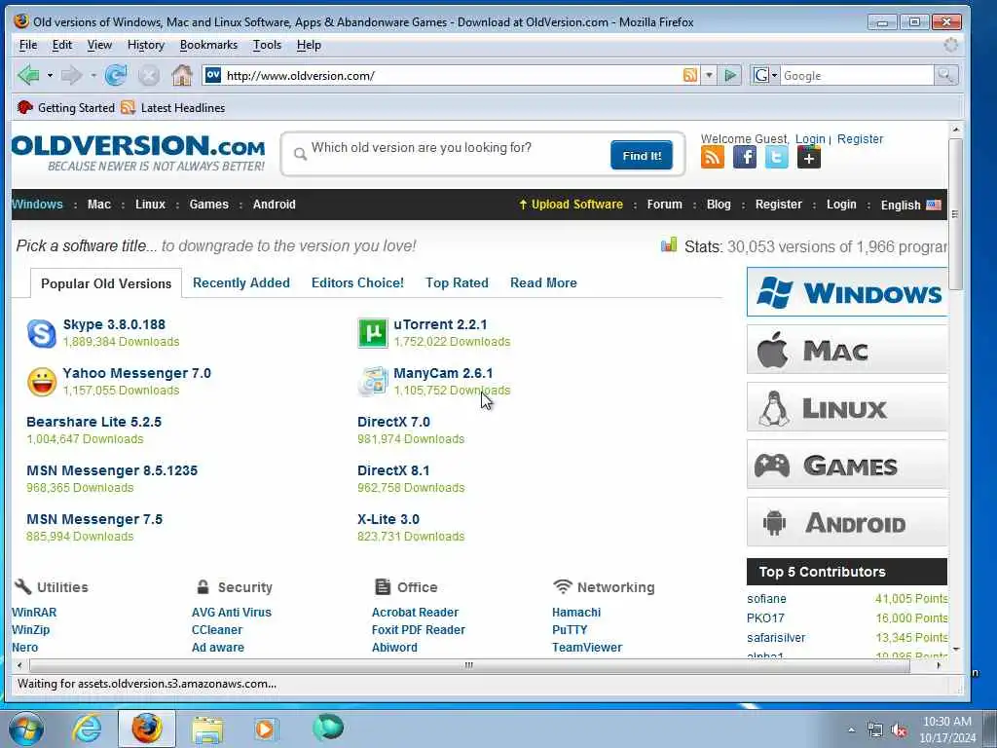Click the Getting Started bookmark

[x=66, y=107]
